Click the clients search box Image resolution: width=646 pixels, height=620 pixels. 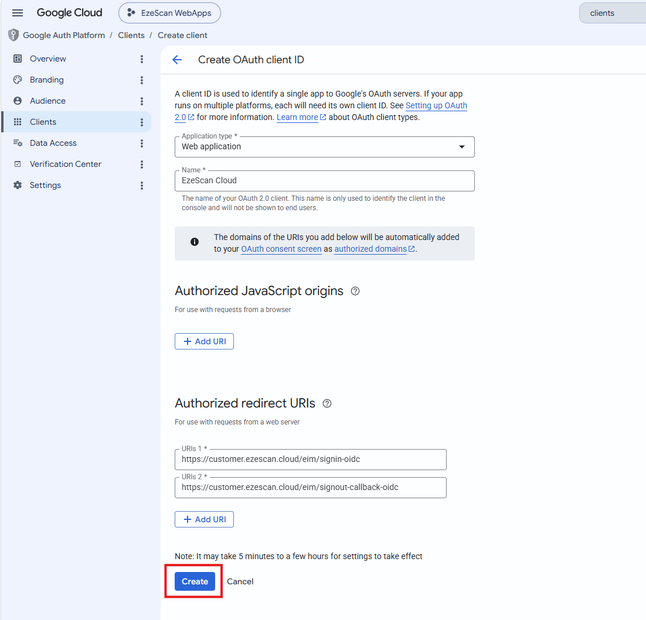click(x=612, y=13)
